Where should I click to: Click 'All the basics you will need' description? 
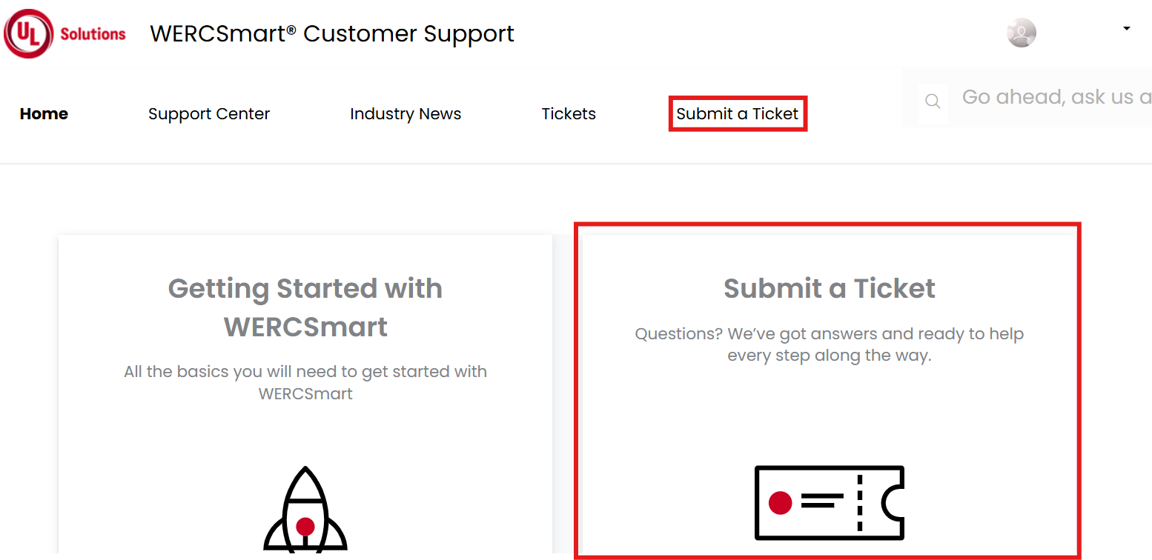point(305,382)
